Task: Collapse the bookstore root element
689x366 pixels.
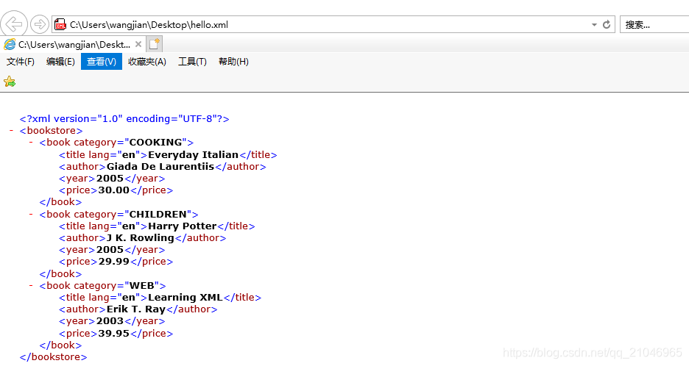Action: (12, 130)
